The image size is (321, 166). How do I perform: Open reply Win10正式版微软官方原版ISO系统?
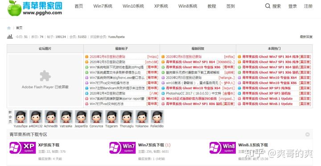click(191, 99)
